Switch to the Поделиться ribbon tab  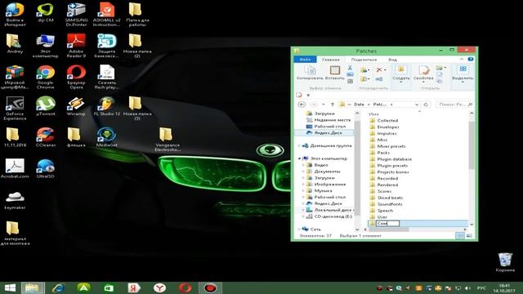[364, 60]
